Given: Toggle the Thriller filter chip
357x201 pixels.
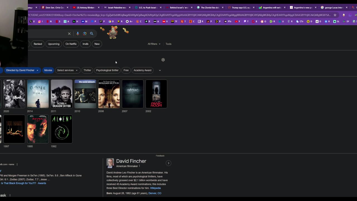Looking at the screenshot, I should 87,70.
